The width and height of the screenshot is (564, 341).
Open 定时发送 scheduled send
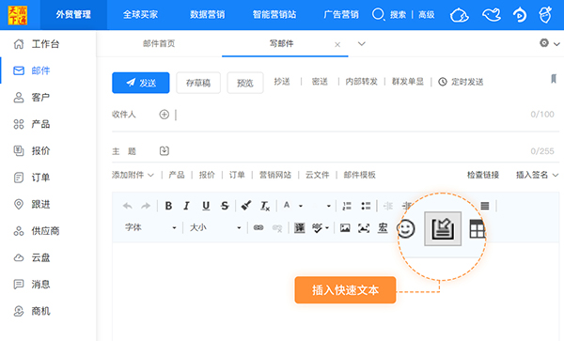(x=461, y=82)
